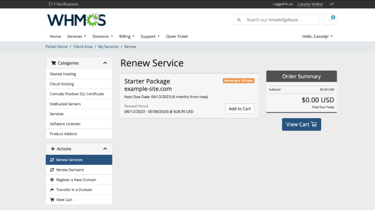Click the cart icon beside sidebar View Cart
Image resolution: width=375 pixels, height=211 pixels.
[x=52, y=200]
